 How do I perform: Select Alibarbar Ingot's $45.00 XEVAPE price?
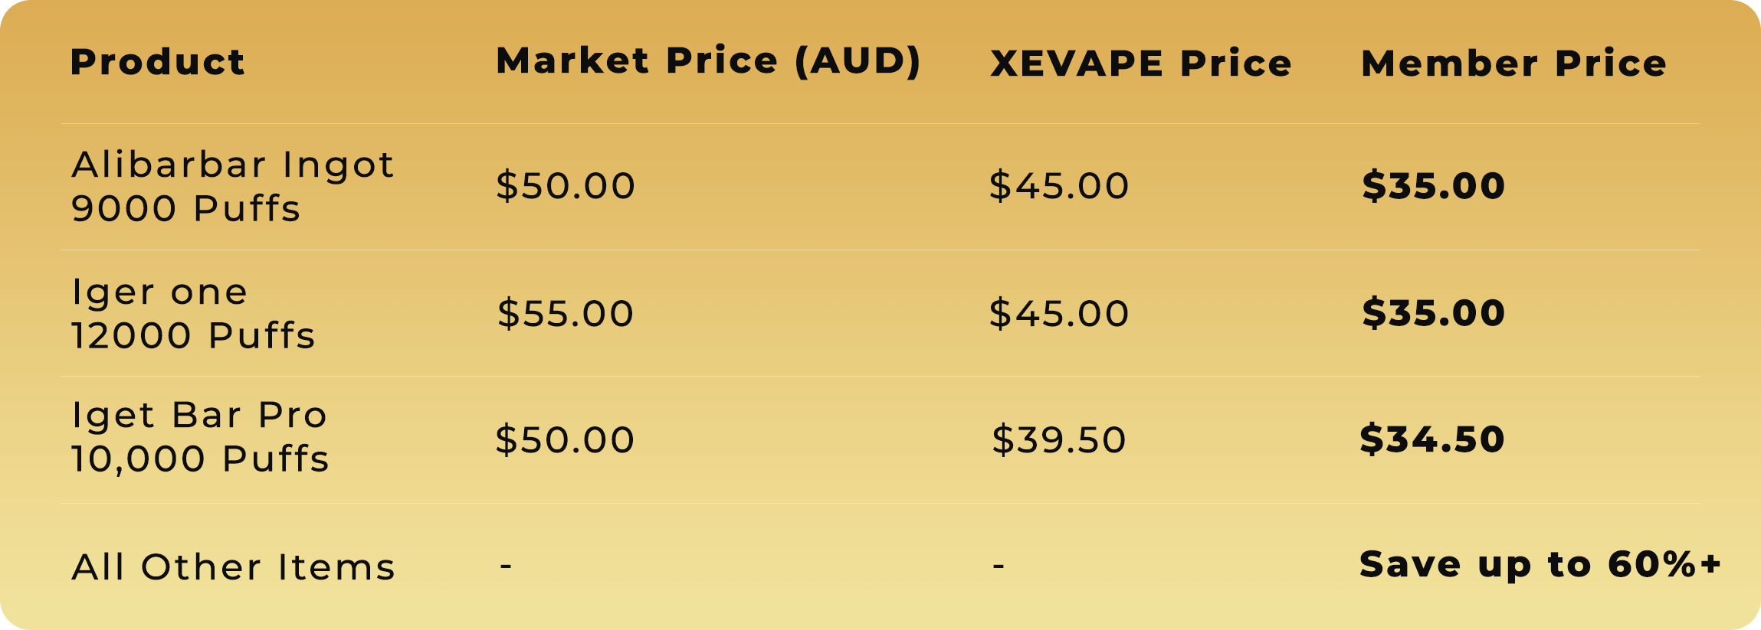point(1059,186)
